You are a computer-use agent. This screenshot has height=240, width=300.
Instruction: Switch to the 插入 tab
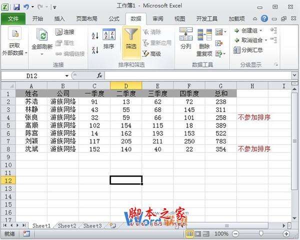[59, 19]
